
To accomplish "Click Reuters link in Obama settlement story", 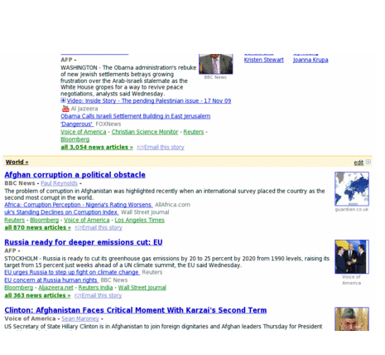I will (194, 132).
